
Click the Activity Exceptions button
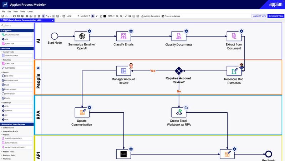[151, 16]
